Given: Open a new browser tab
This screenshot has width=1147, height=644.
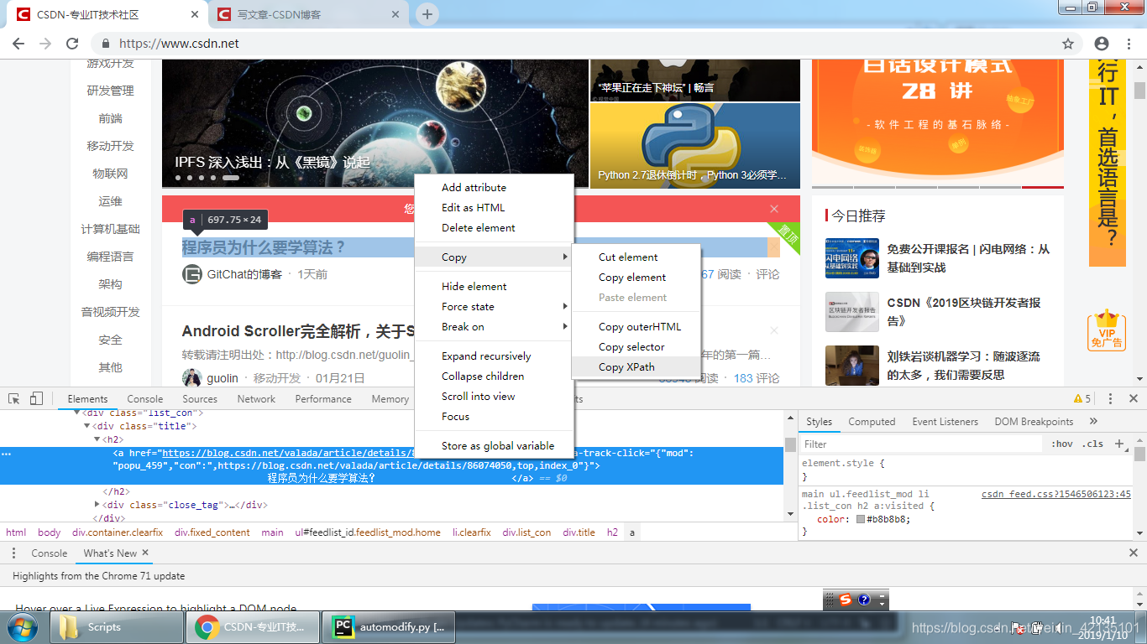Looking at the screenshot, I should click(427, 14).
